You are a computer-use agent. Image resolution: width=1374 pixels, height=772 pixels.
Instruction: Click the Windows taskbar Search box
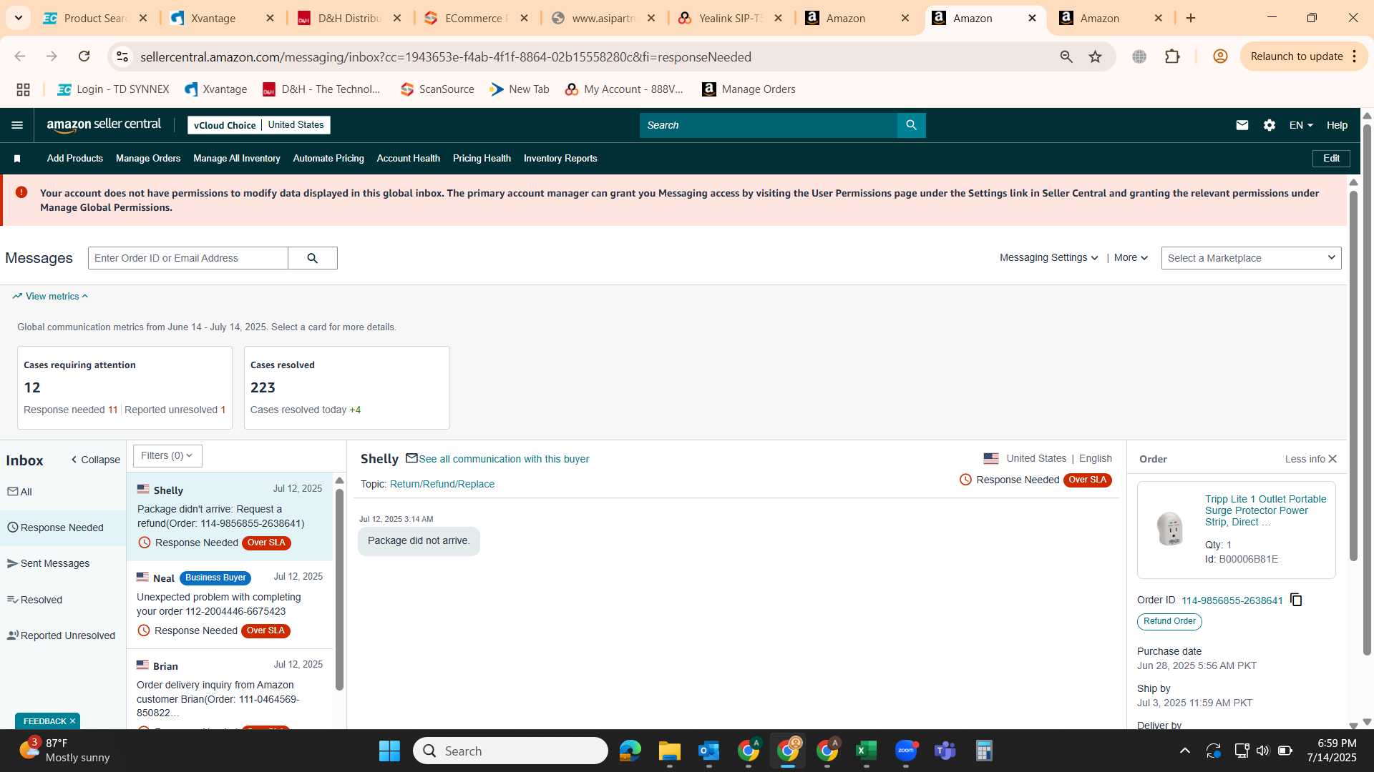tap(510, 751)
